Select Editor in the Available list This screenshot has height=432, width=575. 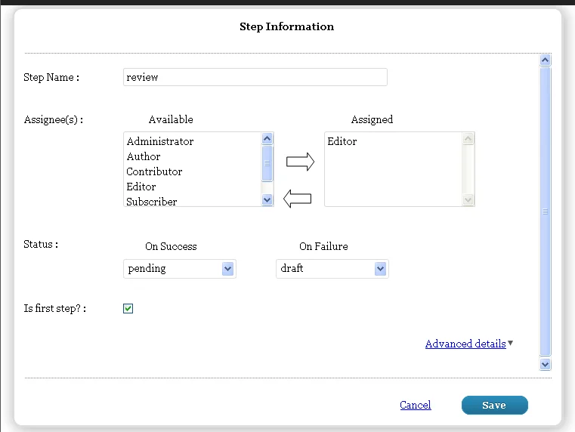pyautogui.click(x=193, y=187)
